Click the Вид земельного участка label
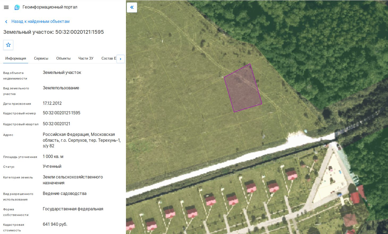Image resolution: width=388 pixels, height=234 pixels. click(16, 91)
